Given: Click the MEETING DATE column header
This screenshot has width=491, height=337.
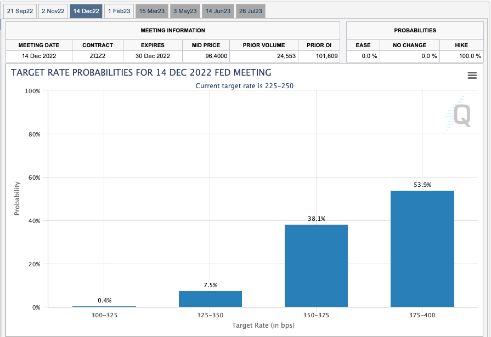Looking at the screenshot, I should pyautogui.click(x=39, y=45).
